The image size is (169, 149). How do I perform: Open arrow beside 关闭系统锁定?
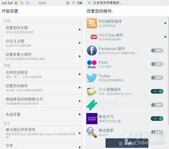(x=80, y=74)
